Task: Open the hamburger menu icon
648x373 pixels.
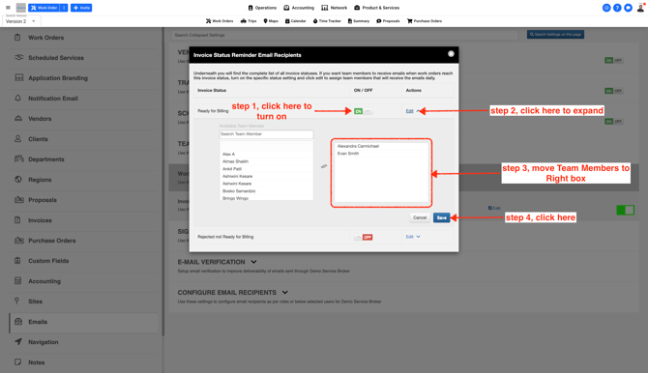Action: 8,8
